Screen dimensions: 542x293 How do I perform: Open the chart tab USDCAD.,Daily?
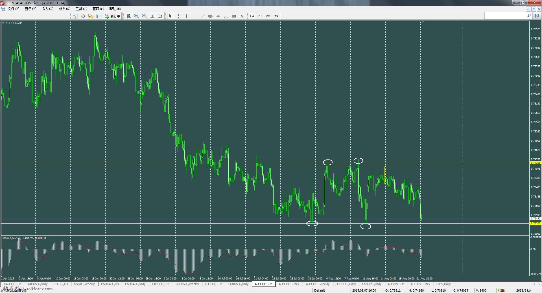(x=135, y=284)
